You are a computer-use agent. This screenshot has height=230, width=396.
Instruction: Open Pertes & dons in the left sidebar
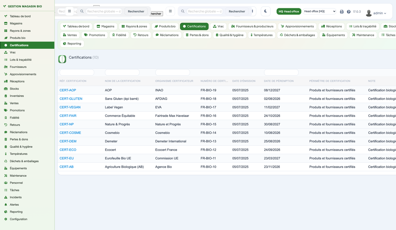(27, 139)
